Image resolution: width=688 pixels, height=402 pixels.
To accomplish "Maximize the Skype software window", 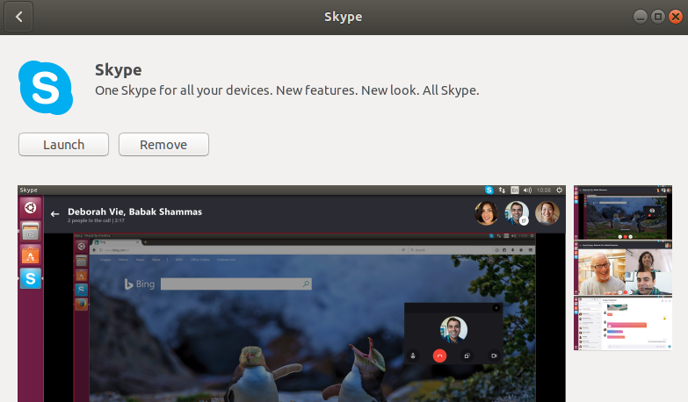I will [x=658, y=17].
